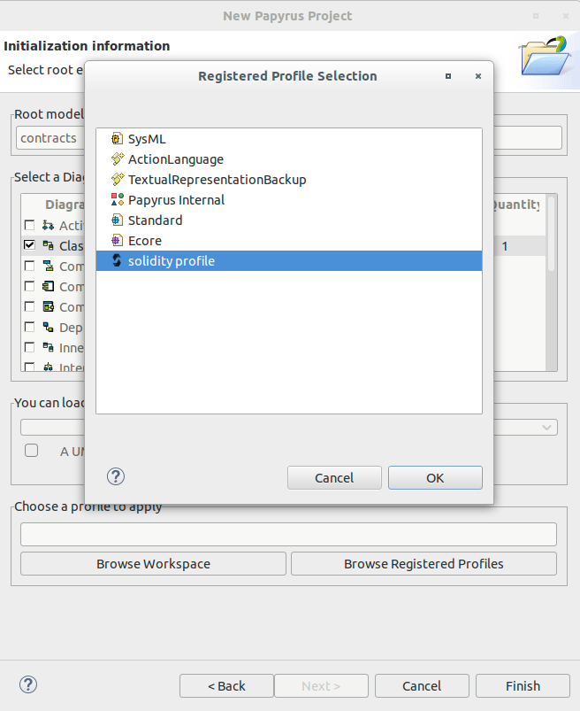Viewport: 580px width, 711px height.
Task: Select TextualRepresentationBackup profile entry
Action: pos(289,180)
